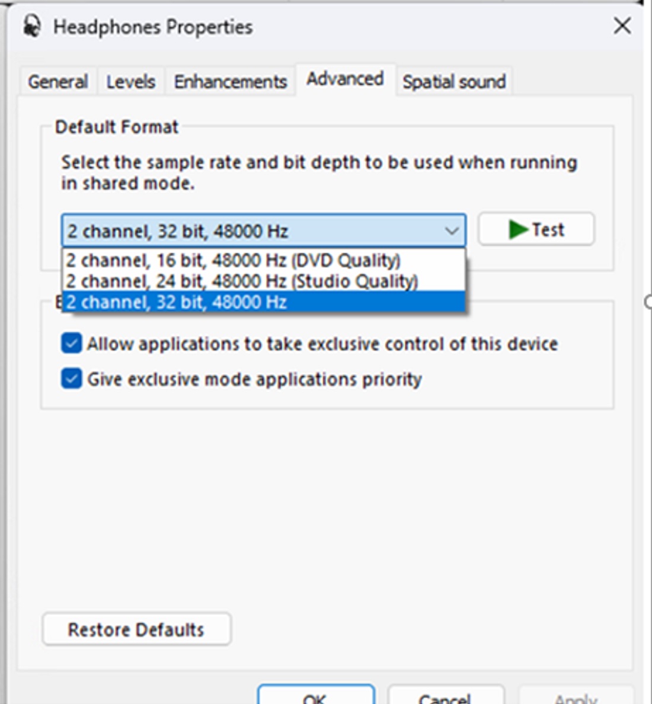Click the headphones icon in the title bar
This screenshot has width=652, height=704.
click(x=31, y=26)
